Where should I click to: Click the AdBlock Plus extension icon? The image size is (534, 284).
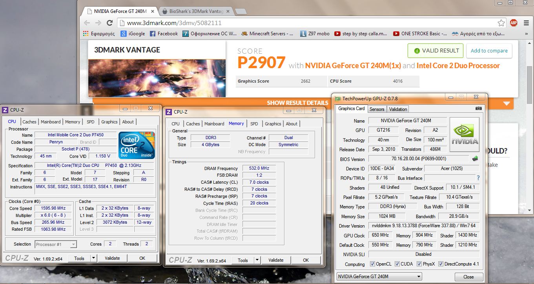(514, 23)
